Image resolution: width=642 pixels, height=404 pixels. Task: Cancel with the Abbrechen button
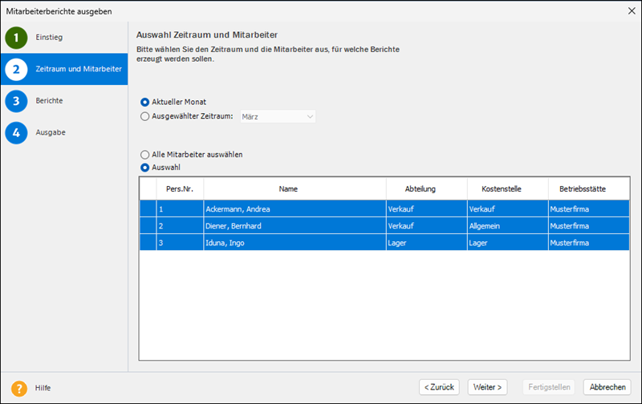click(x=607, y=387)
